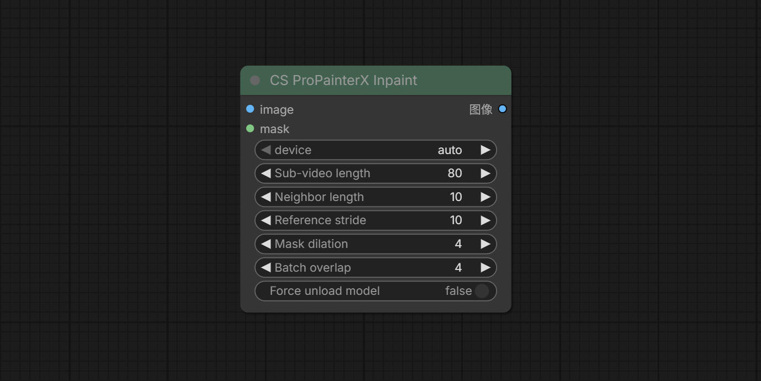
Task: Decrease Mask dilation with left arrow
Action: pos(265,244)
